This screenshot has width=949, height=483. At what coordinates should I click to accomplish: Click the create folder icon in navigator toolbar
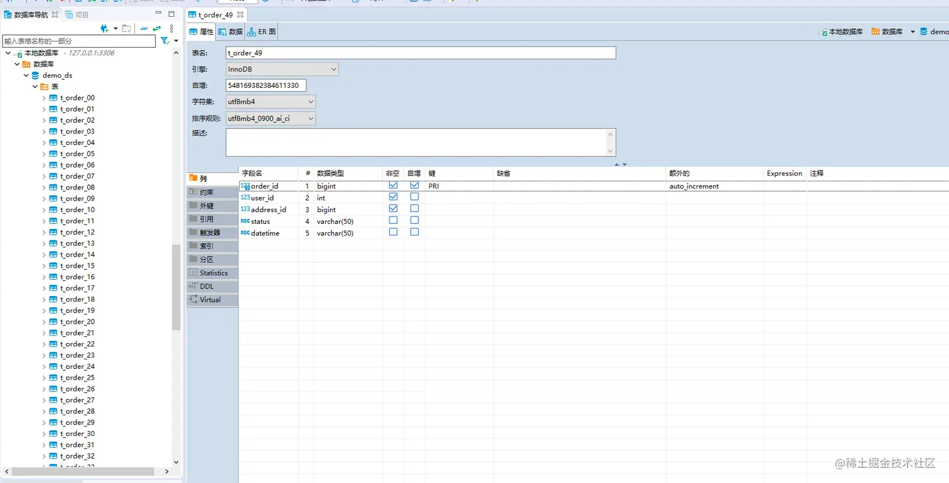coord(127,28)
